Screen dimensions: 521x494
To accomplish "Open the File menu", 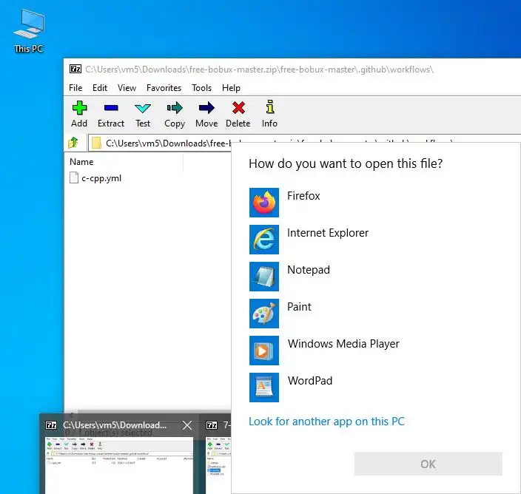I will (75, 88).
